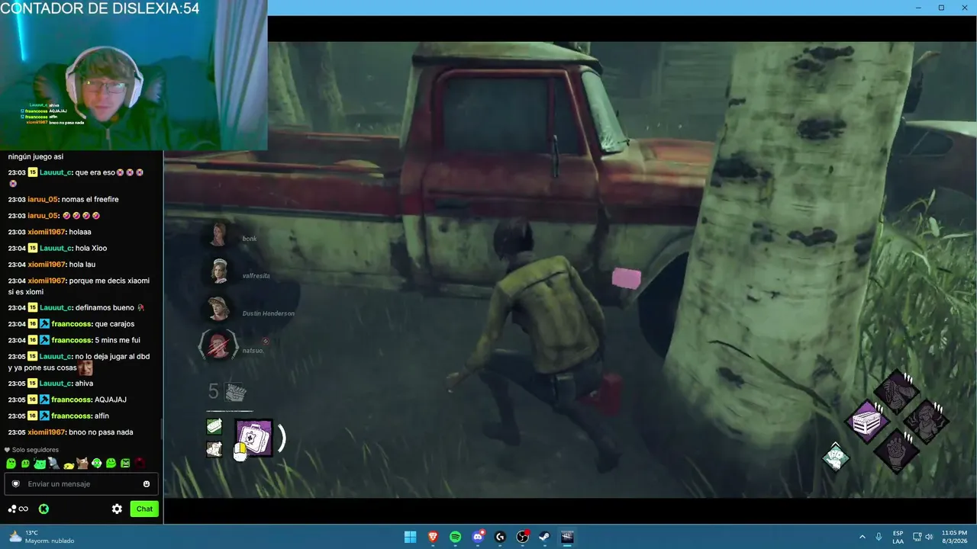
Task: Click valfresita survivor portrait
Action: pyautogui.click(x=219, y=271)
